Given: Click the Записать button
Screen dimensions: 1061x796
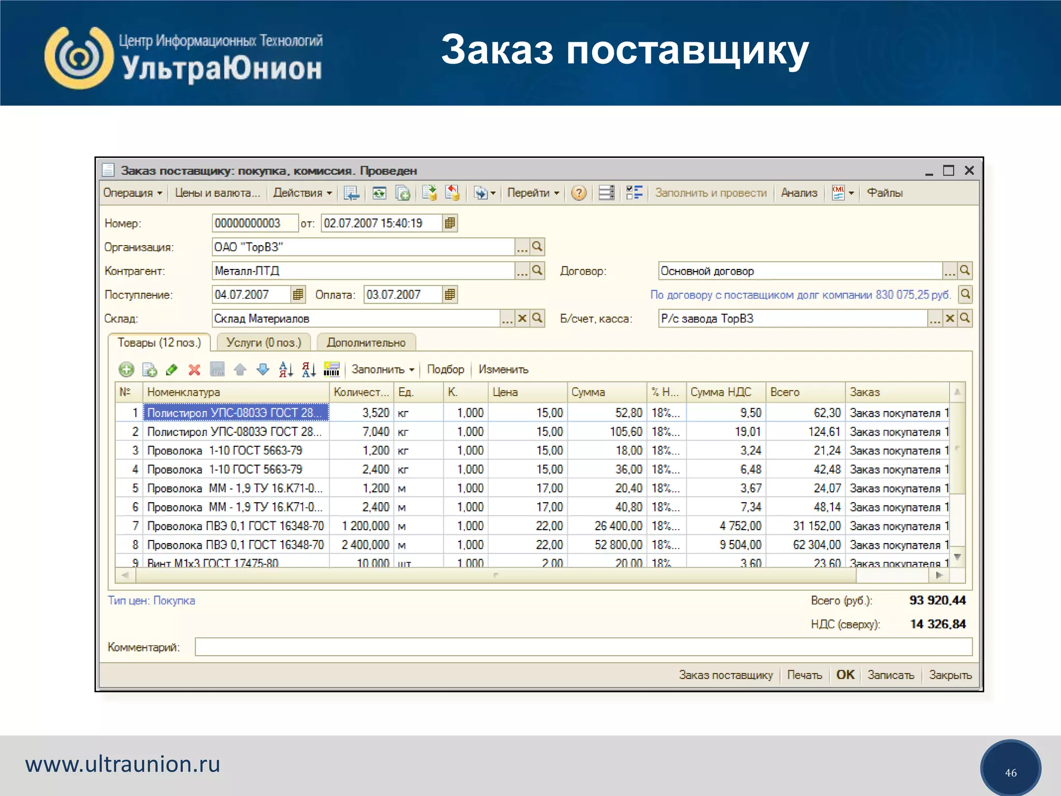Looking at the screenshot, I should coord(891,675).
